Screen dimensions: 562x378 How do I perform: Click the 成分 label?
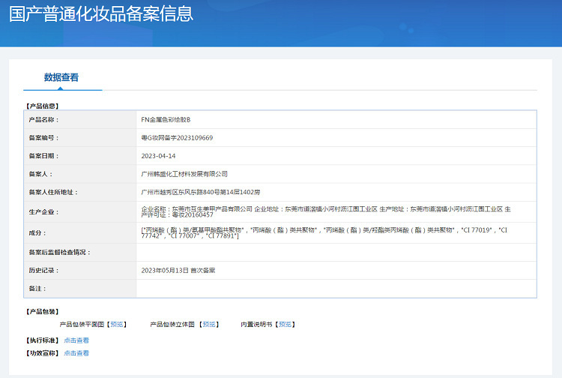37,232
